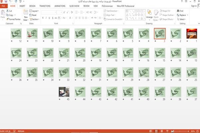Open the Nitro PDF Professional tab
This screenshot has width=200, height=133.
click(126, 6)
